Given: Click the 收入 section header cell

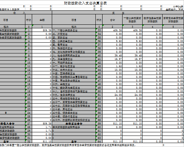Looking at the screenshot, I should pyautogui.click(x=26, y=13).
